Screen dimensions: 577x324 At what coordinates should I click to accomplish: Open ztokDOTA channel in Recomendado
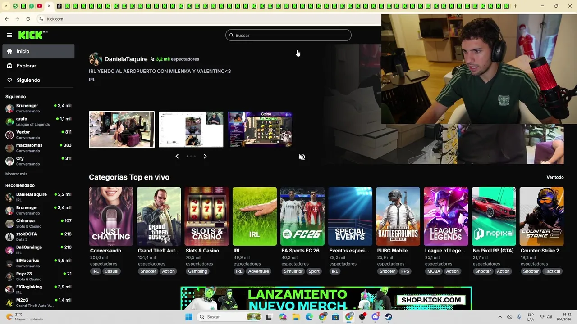coord(38,236)
